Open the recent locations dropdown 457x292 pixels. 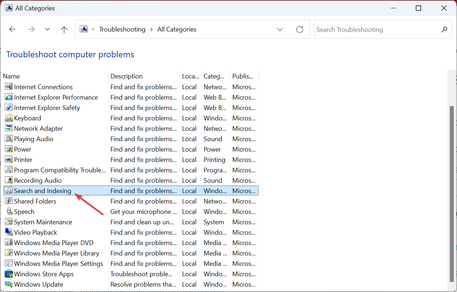[x=47, y=29]
